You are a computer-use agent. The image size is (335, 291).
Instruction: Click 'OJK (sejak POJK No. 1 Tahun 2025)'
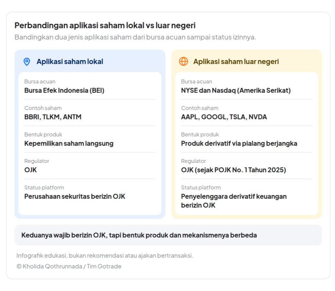233,170
